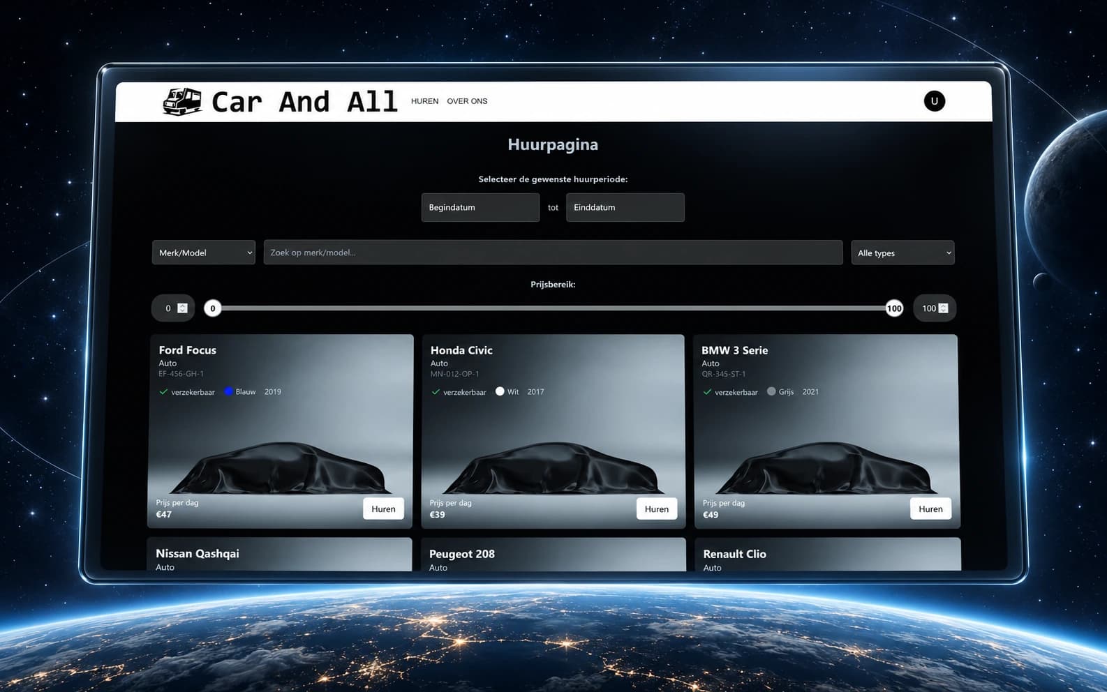
Task: Expand the Alle types dropdown
Action: [902, 253]
